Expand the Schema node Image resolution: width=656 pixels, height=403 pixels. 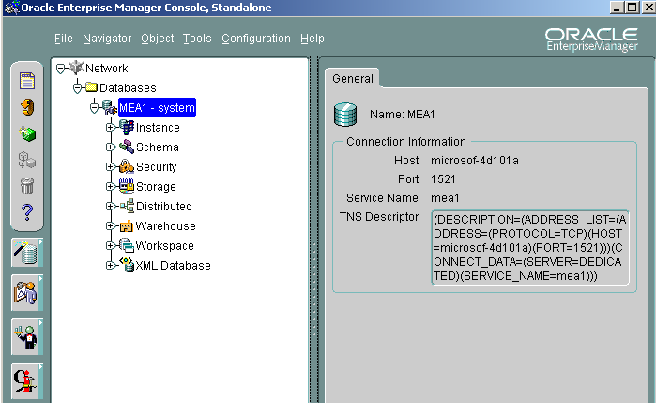coord(110,147)
